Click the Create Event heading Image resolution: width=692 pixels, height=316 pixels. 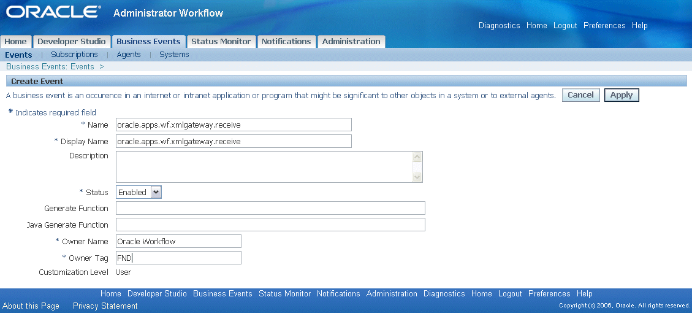pyautogui.click(x=37, y=82)
